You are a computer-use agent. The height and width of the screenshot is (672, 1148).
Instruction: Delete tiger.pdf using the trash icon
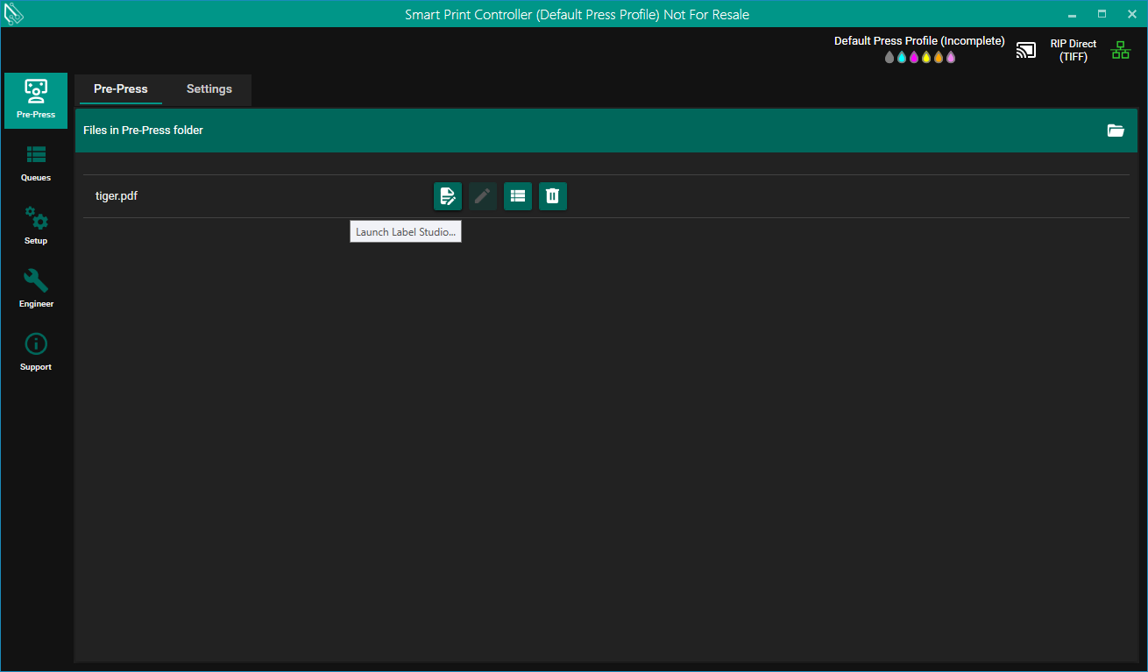[x=552, y=196]
